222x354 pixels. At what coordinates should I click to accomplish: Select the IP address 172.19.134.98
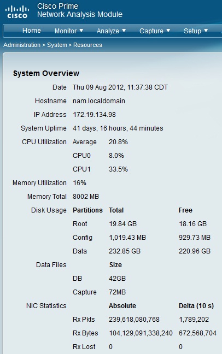tap(94, 115)
